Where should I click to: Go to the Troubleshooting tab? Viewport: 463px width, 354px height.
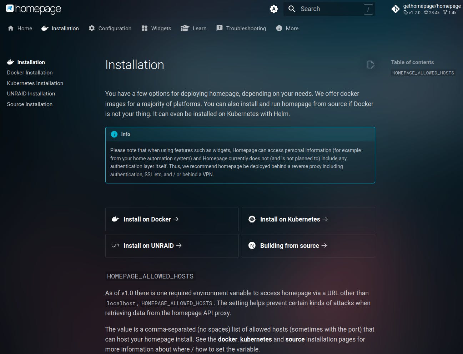tap(241, 28)
